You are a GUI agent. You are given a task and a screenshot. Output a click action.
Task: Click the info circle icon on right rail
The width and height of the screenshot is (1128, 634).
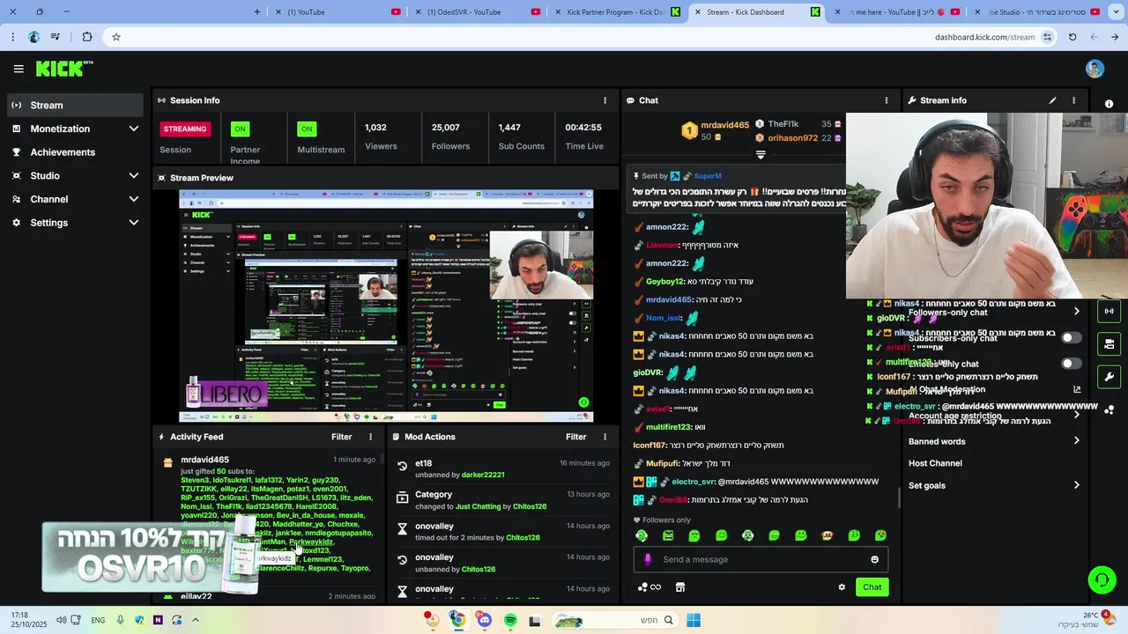[1109, 104]
